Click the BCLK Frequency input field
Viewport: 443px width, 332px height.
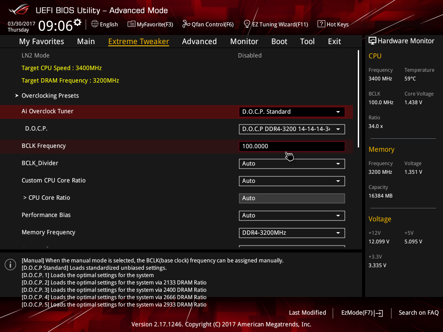click(292, 146)
